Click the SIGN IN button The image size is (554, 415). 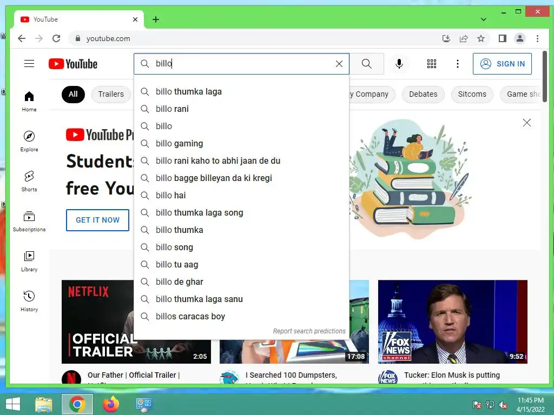(x=502, y=64)
